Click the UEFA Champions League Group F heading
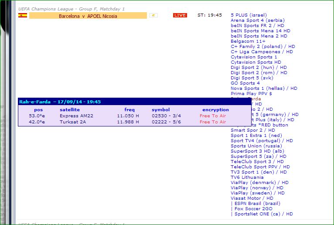This screenshot has width=334, height=225. [x=72, y=9]
